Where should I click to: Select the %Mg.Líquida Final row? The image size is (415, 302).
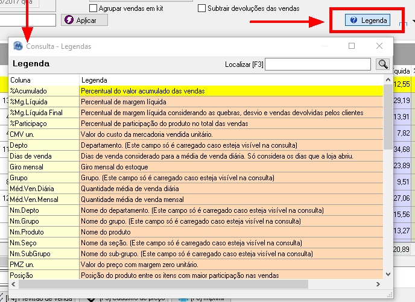point(196,113)
